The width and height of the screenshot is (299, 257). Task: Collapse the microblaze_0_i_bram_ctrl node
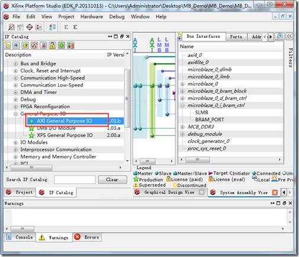click(182, 105)
